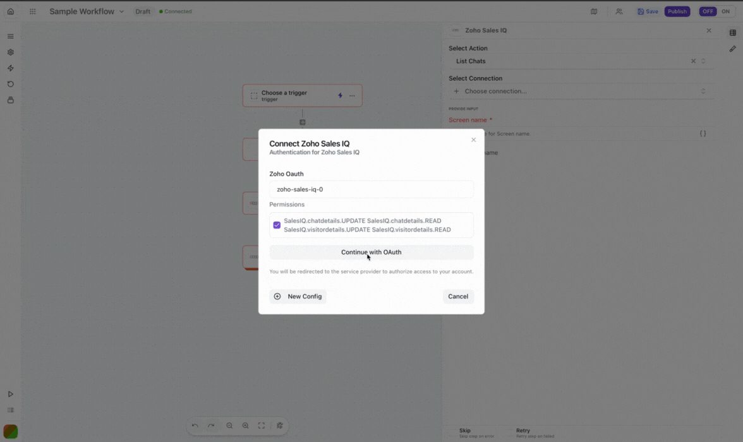The width and height of the screenshot is (743, 442).
Task: Click the undo arrow in the canvas toolbar
Action: 195,426
